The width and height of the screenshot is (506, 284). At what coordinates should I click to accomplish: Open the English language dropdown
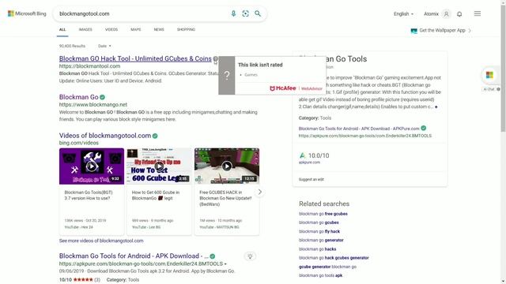403,14
